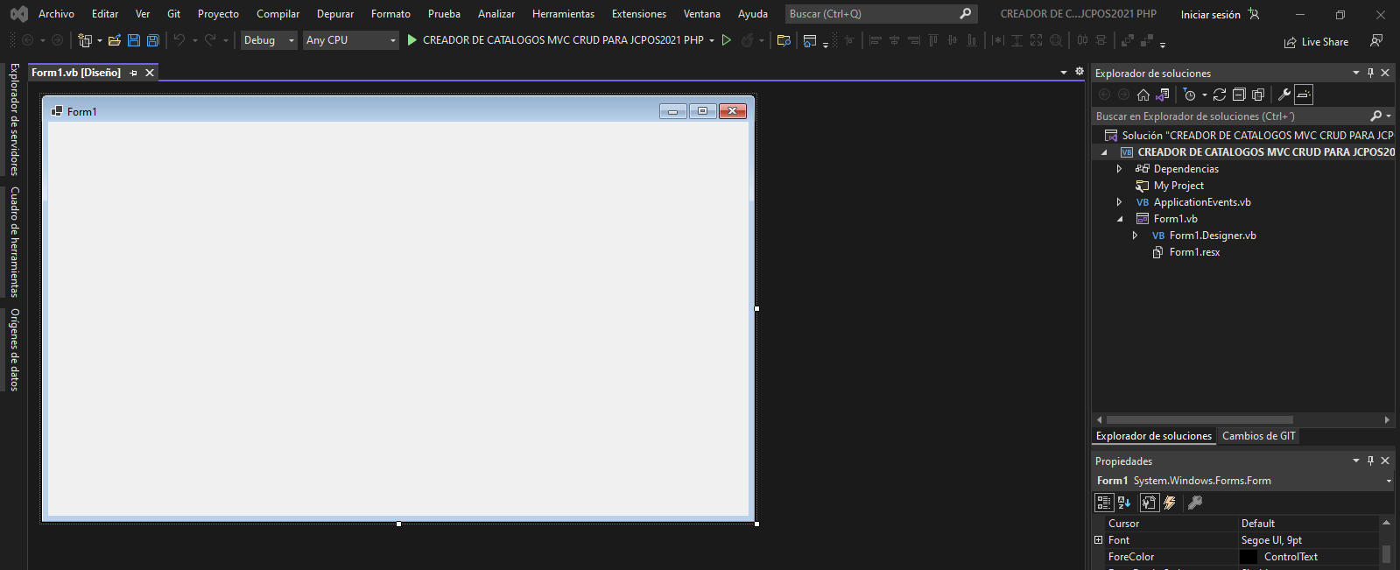Click the Live Share button
Viewport: 1400px width, 570px height.
tap(1316, 42)
